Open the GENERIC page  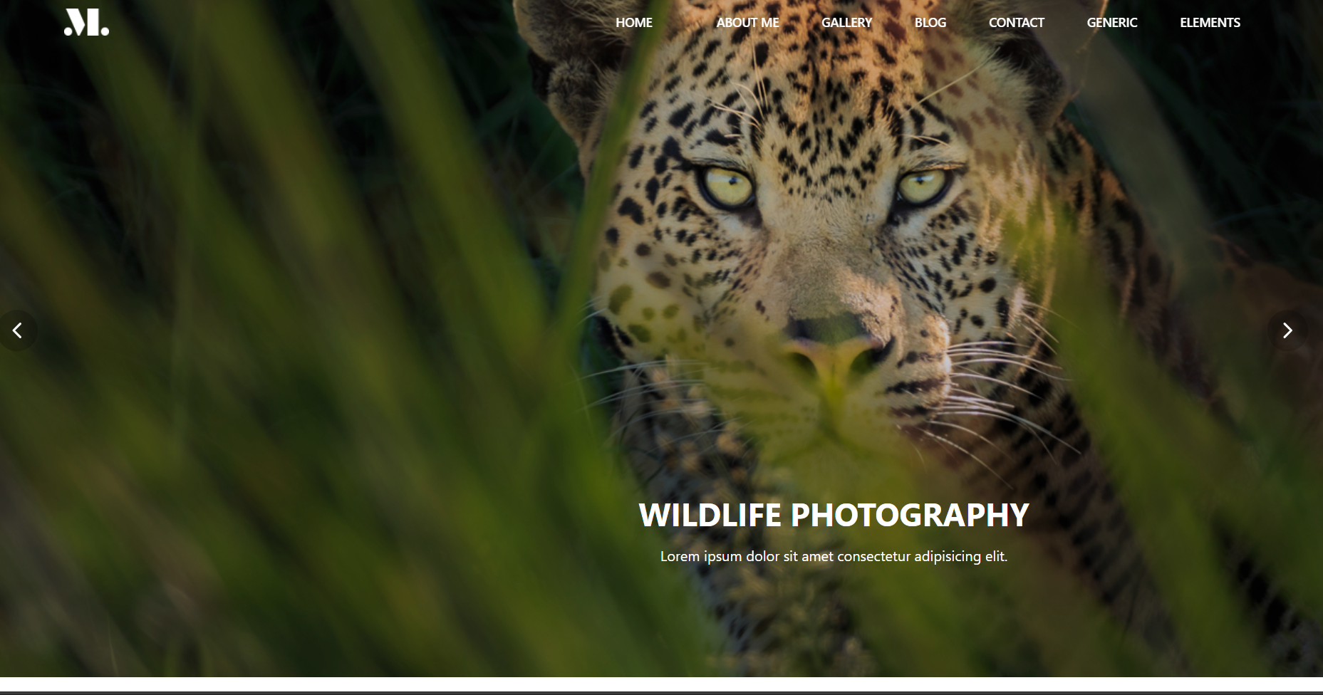(x=1111, y=22)
